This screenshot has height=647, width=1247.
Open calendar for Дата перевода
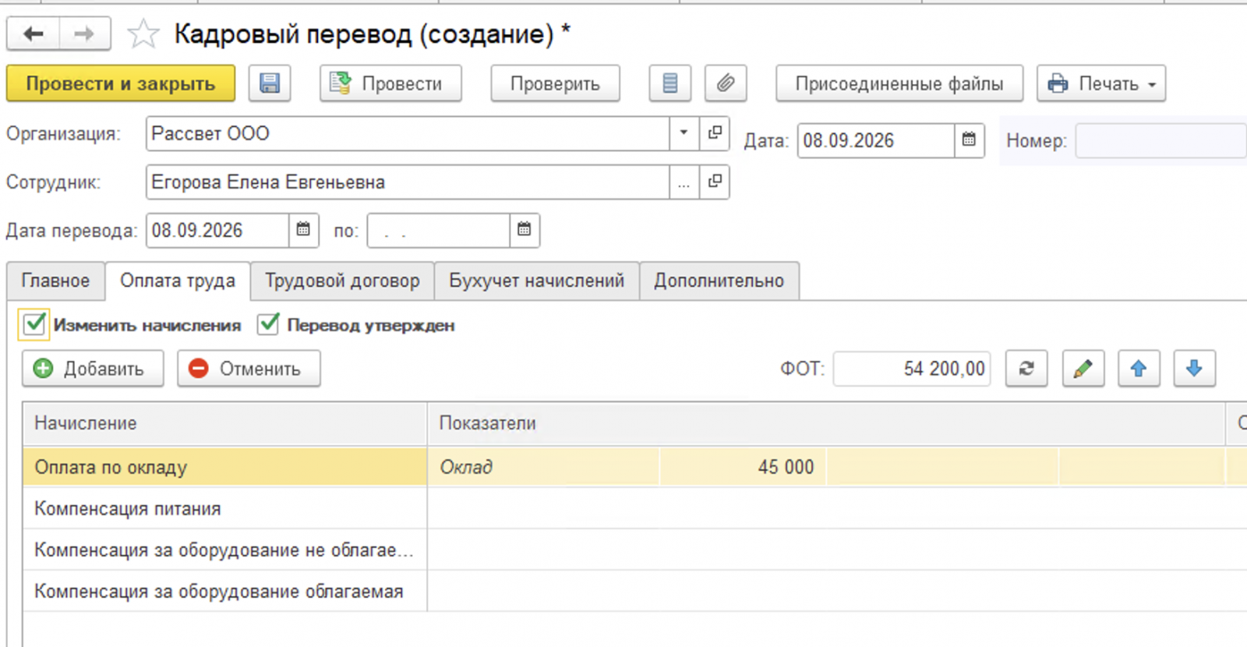tap(303, 230)
